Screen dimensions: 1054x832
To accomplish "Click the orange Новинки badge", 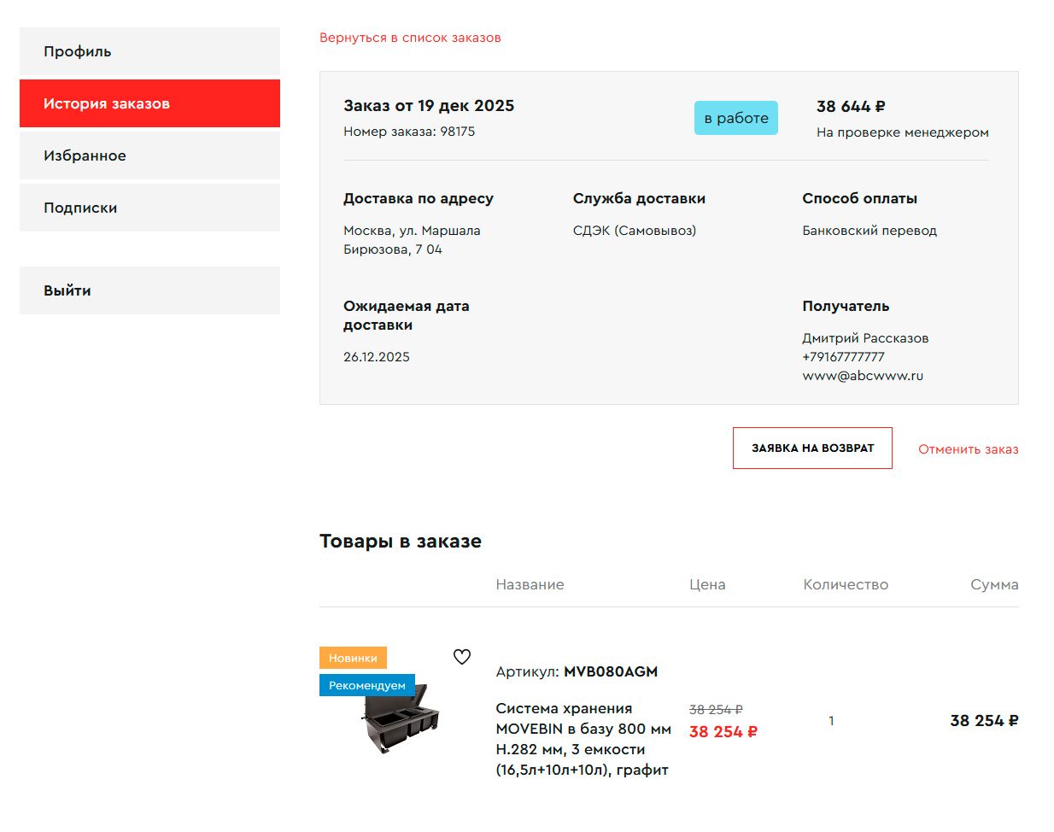I will pos(353,658).
